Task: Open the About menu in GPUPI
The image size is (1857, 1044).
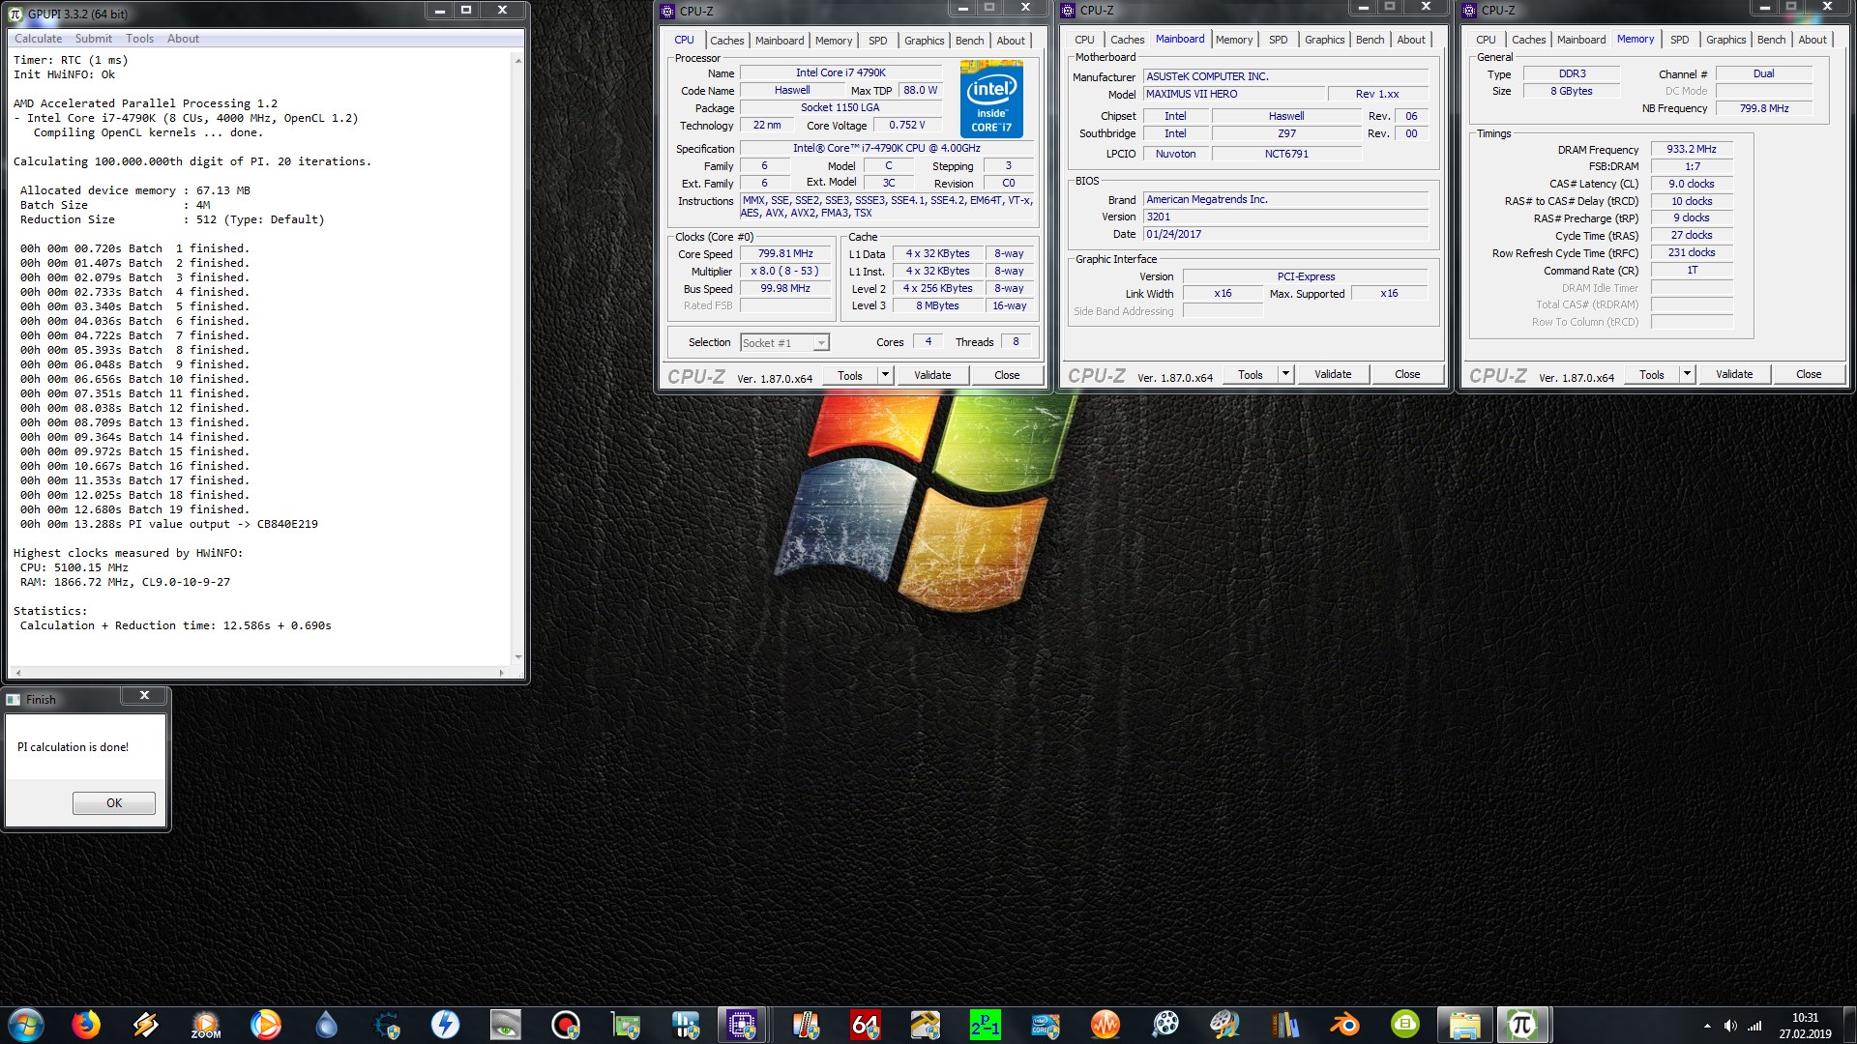Action: pyautogui.click(x=183, y=39)
